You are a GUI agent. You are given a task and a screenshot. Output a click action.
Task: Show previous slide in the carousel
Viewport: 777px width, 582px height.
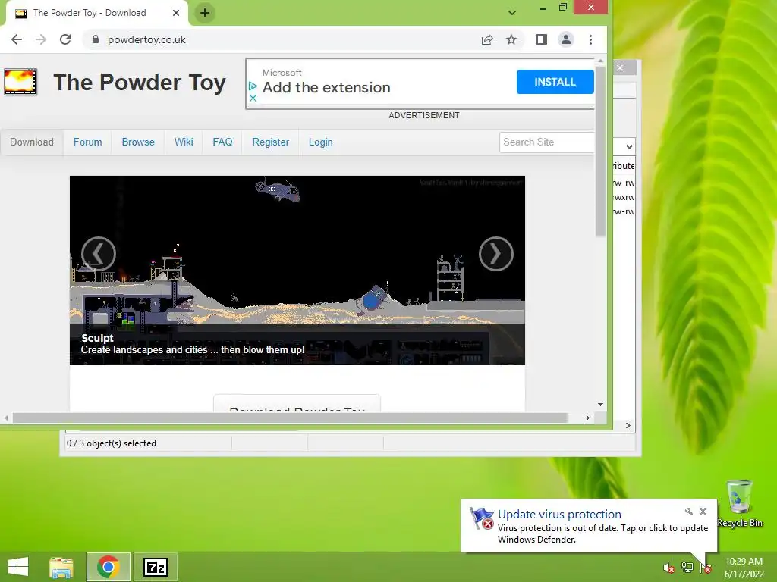pyautogui.click(x=99, y=254)
